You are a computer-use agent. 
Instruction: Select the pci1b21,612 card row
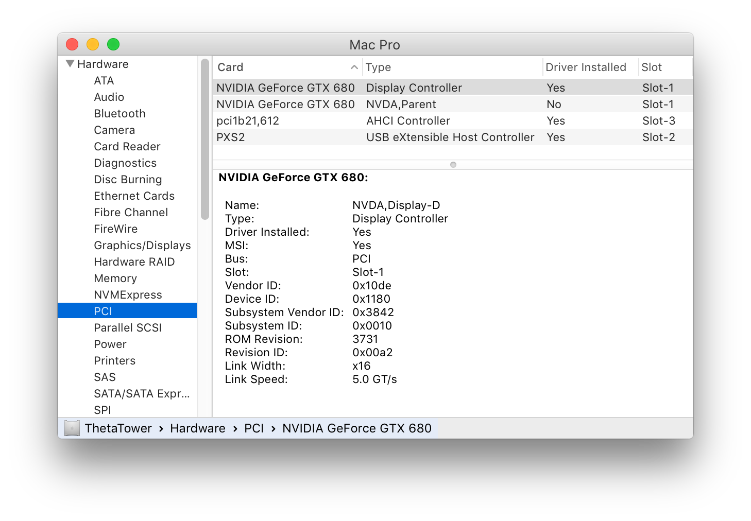click(x=453, y=120)
